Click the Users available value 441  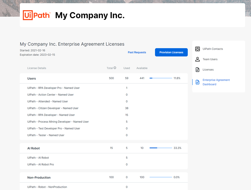(142, 78)
